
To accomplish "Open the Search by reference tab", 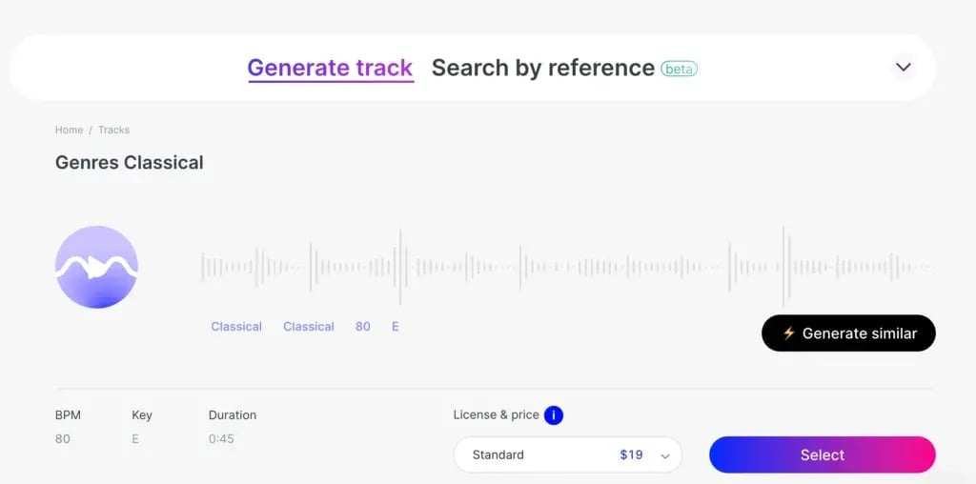I will 542,68.
